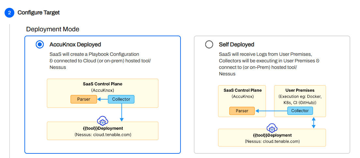360x158 pixels.
Task: Click the Parser box in AccuKnox Deployed diagram
Action: 84,99
